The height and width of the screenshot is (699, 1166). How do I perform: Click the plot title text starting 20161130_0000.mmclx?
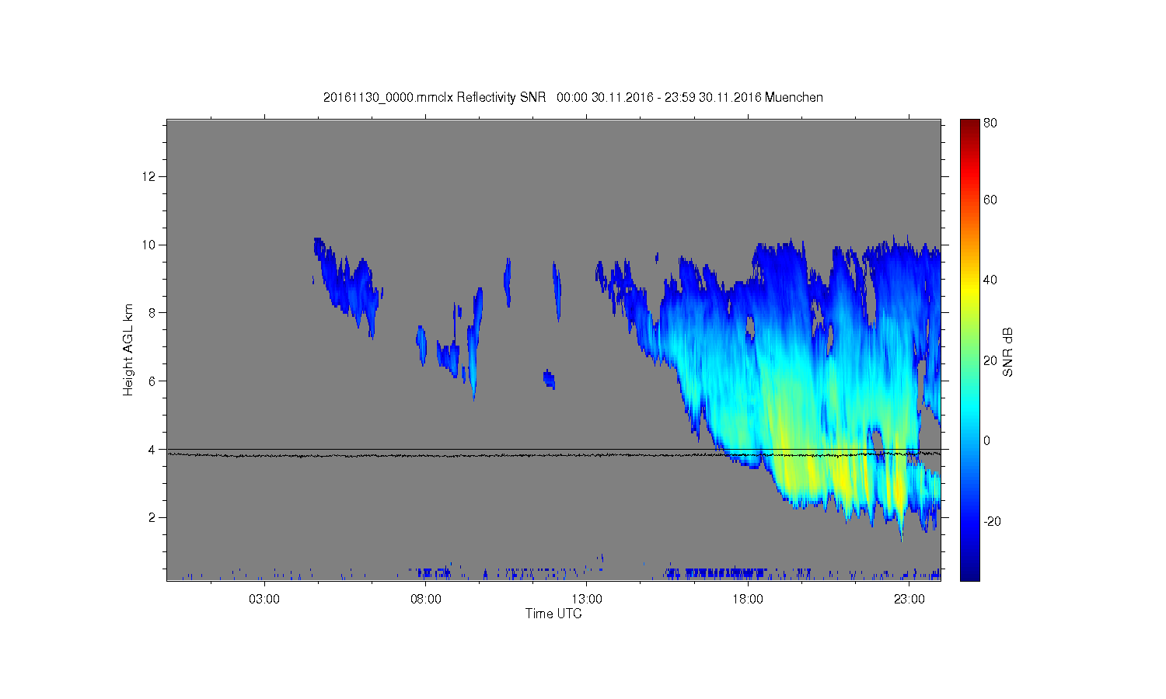(573, 98)
